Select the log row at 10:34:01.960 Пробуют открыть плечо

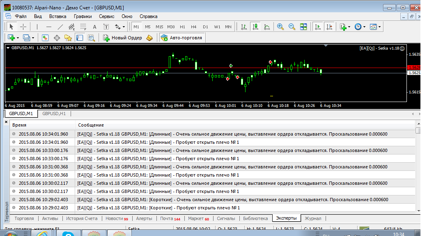click(213, 142)
